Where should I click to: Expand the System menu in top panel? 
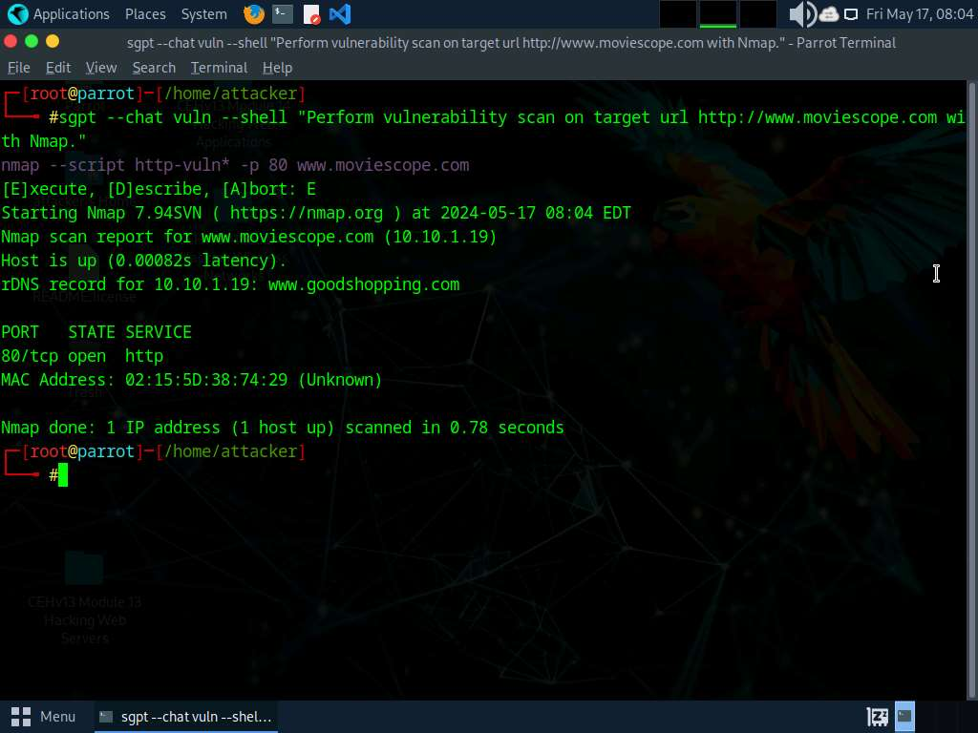click(x=203, y=14)
